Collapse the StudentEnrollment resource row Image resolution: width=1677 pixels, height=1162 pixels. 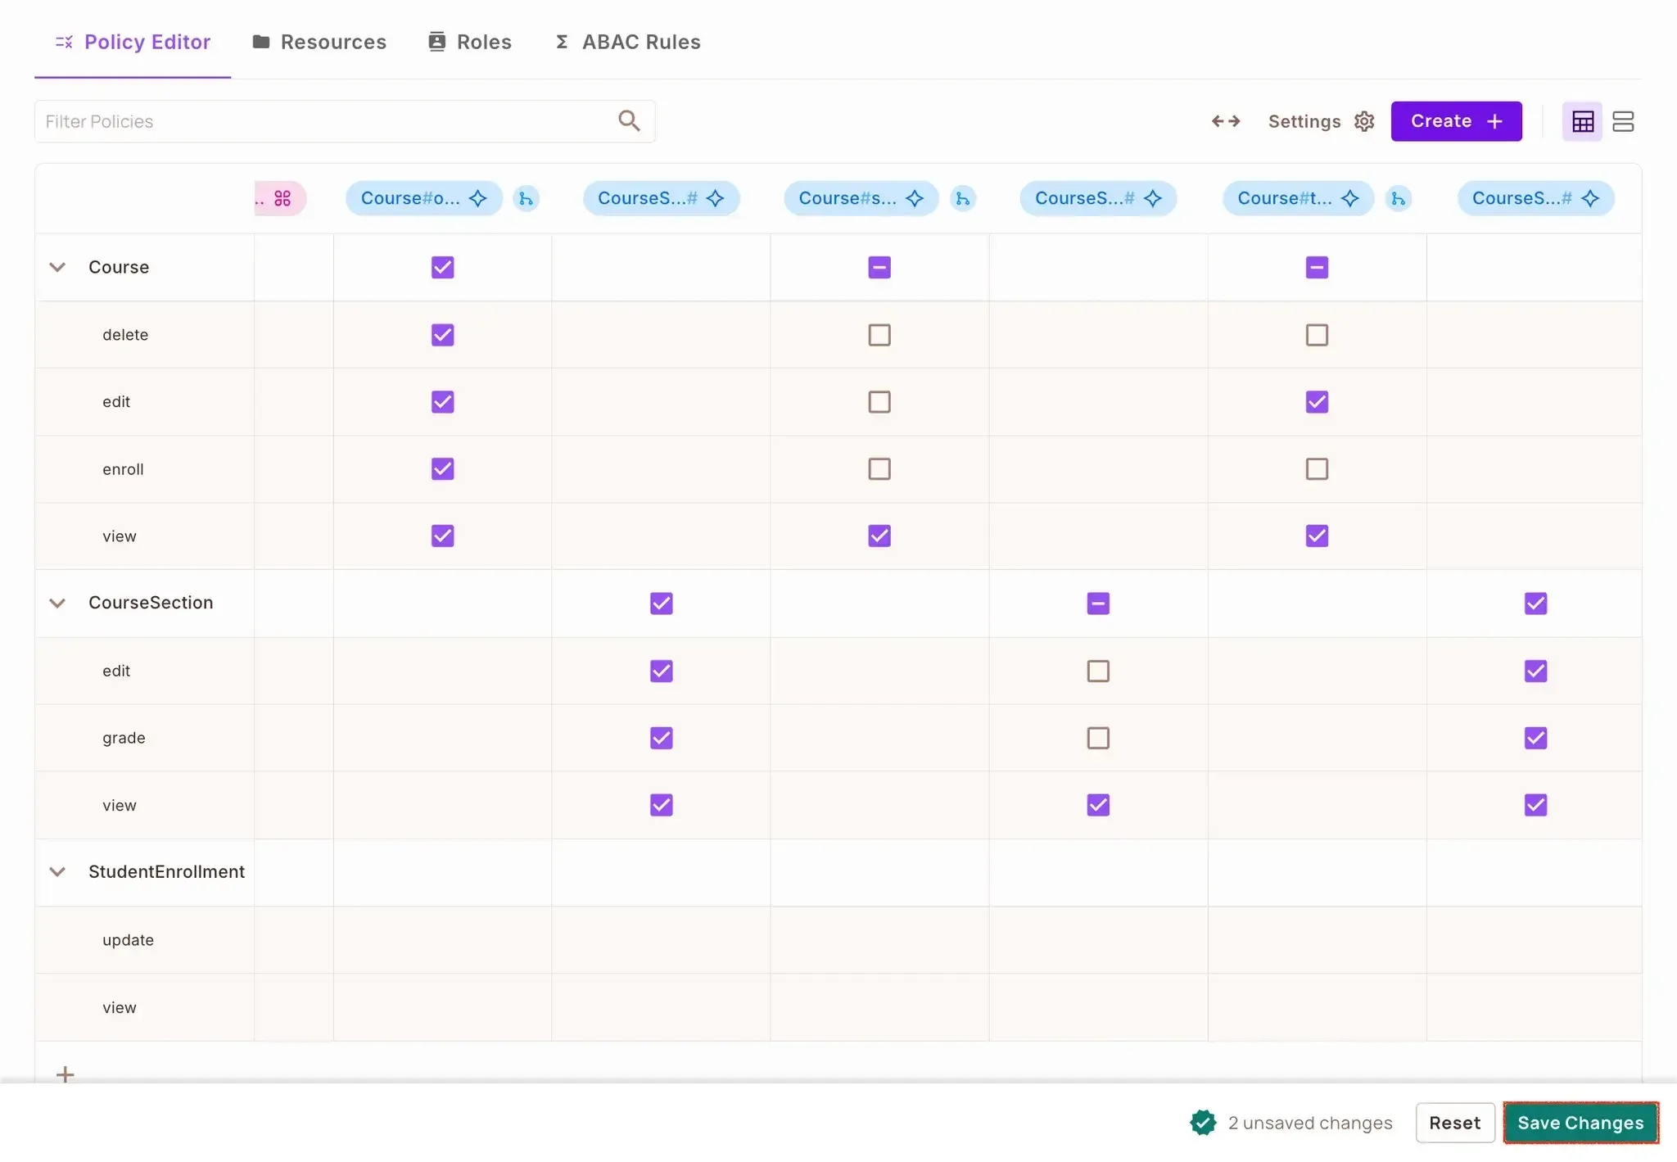click(x=57, y=871)
